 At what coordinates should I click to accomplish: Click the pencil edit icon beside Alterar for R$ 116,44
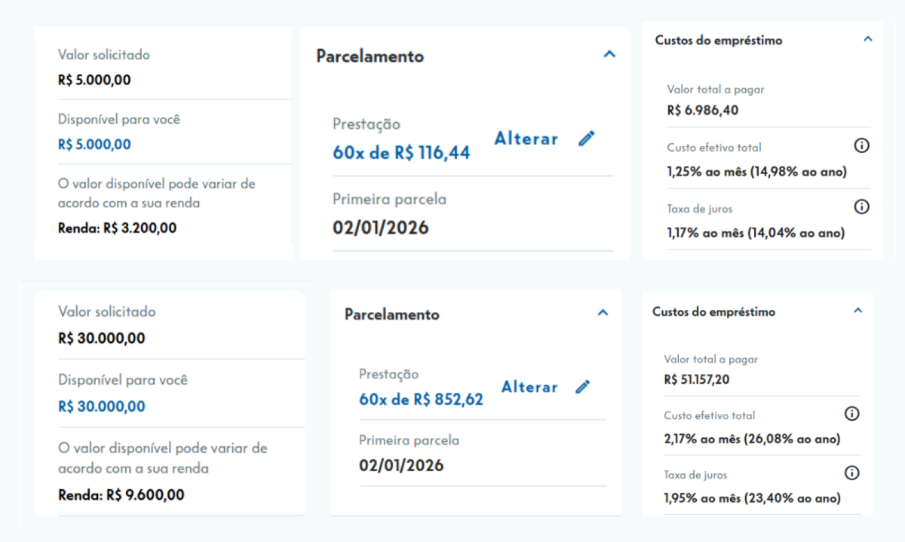[587, 139]
